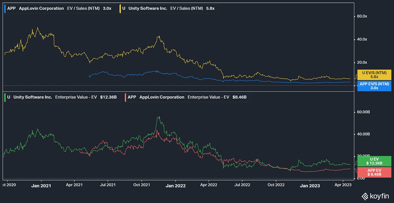Click the 0.00 label on the lower y-axis
The height and width of the screenshot is (203, 394).
coord(362,178)
